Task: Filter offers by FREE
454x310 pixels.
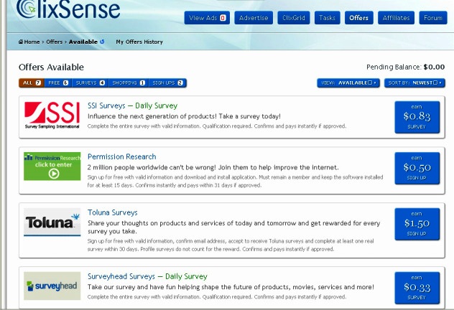Action: click(57, 83)
